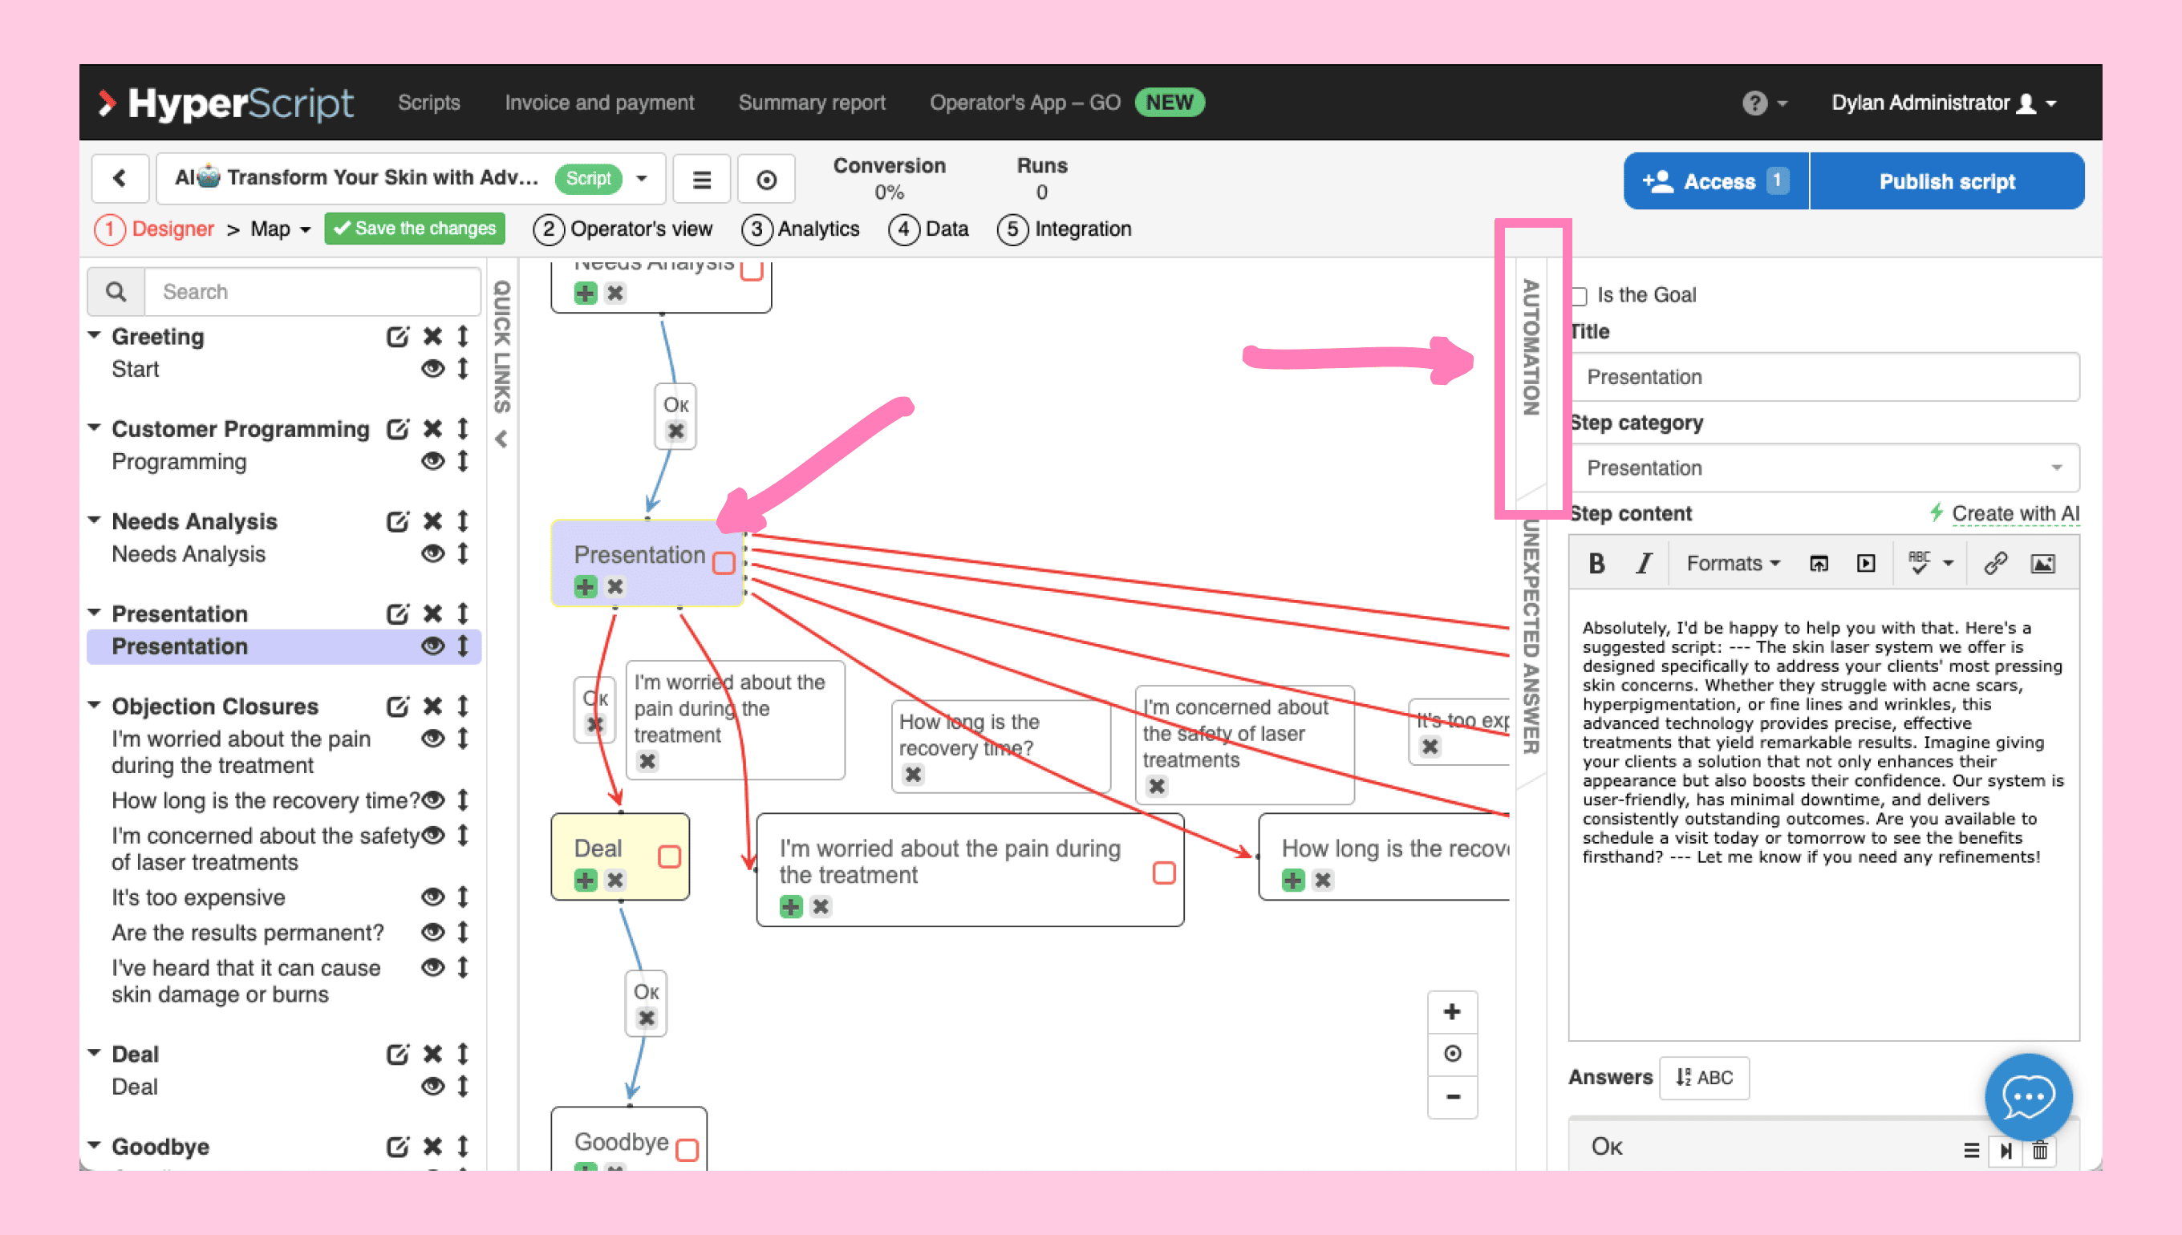Click the Create with AI link
This screenshot has width=2182, height=1235.
click(x=2014, y=513)
